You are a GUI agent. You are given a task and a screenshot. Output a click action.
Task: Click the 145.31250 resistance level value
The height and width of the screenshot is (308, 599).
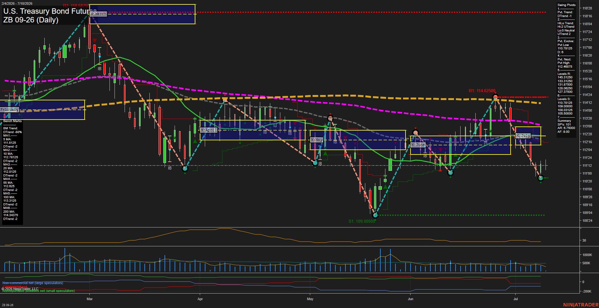click(x=565, y=77)
